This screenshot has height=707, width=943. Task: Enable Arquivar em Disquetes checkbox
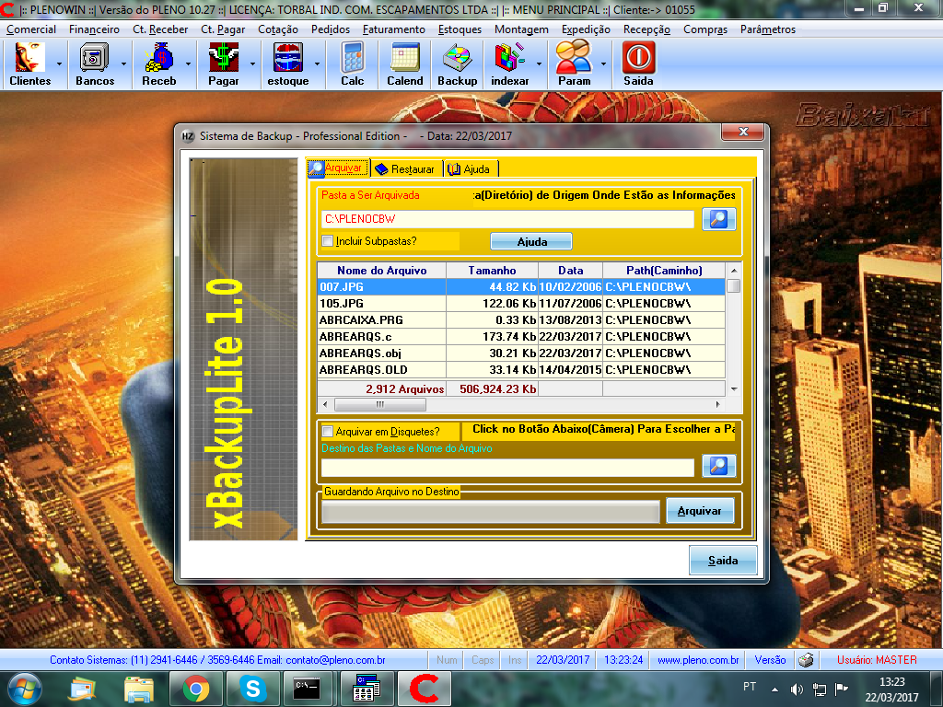click(x=327, y=431)
